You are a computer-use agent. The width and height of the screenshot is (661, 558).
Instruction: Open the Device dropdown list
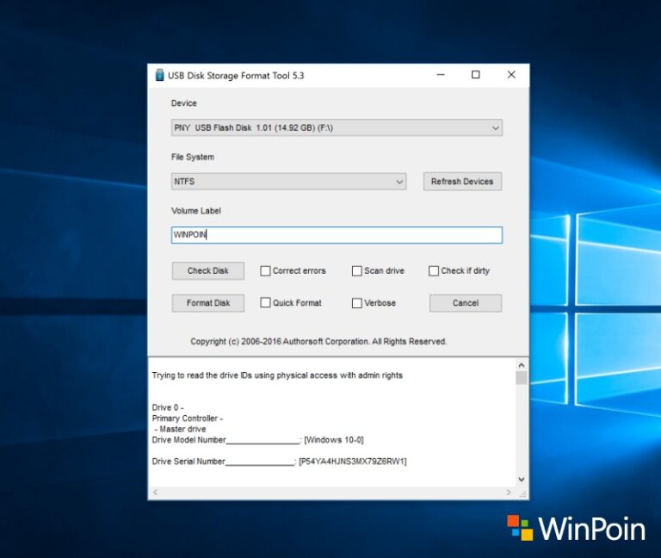tap(337, 127)
